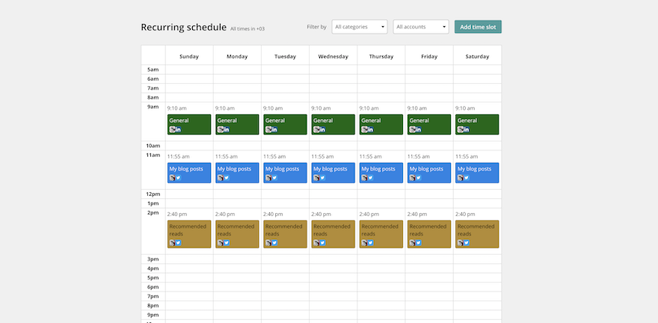Click LinkedIn icon in Wednesday General slot
658x323 pixels.
[x=322, y=129]
